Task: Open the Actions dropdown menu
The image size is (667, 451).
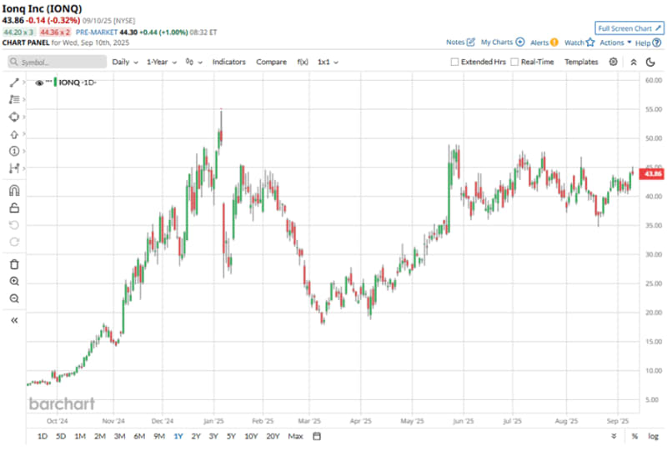Action: point(615,42)
